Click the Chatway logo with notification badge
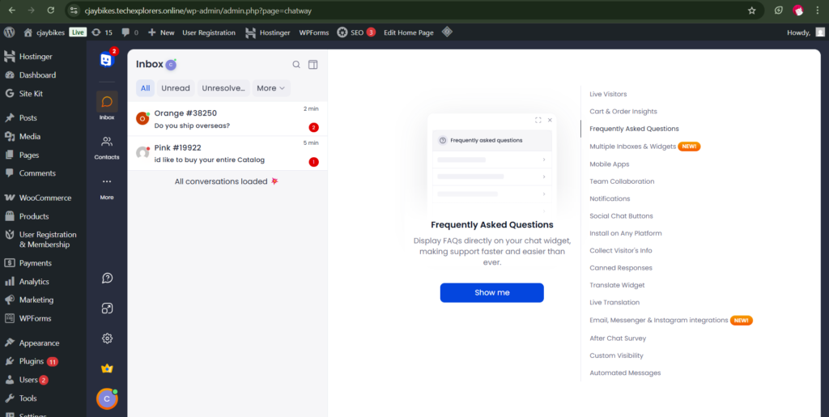The height and width of the screenshot is (417, 829). coord(107,59)
